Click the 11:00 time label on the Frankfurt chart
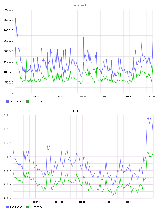 pos(152,97)
